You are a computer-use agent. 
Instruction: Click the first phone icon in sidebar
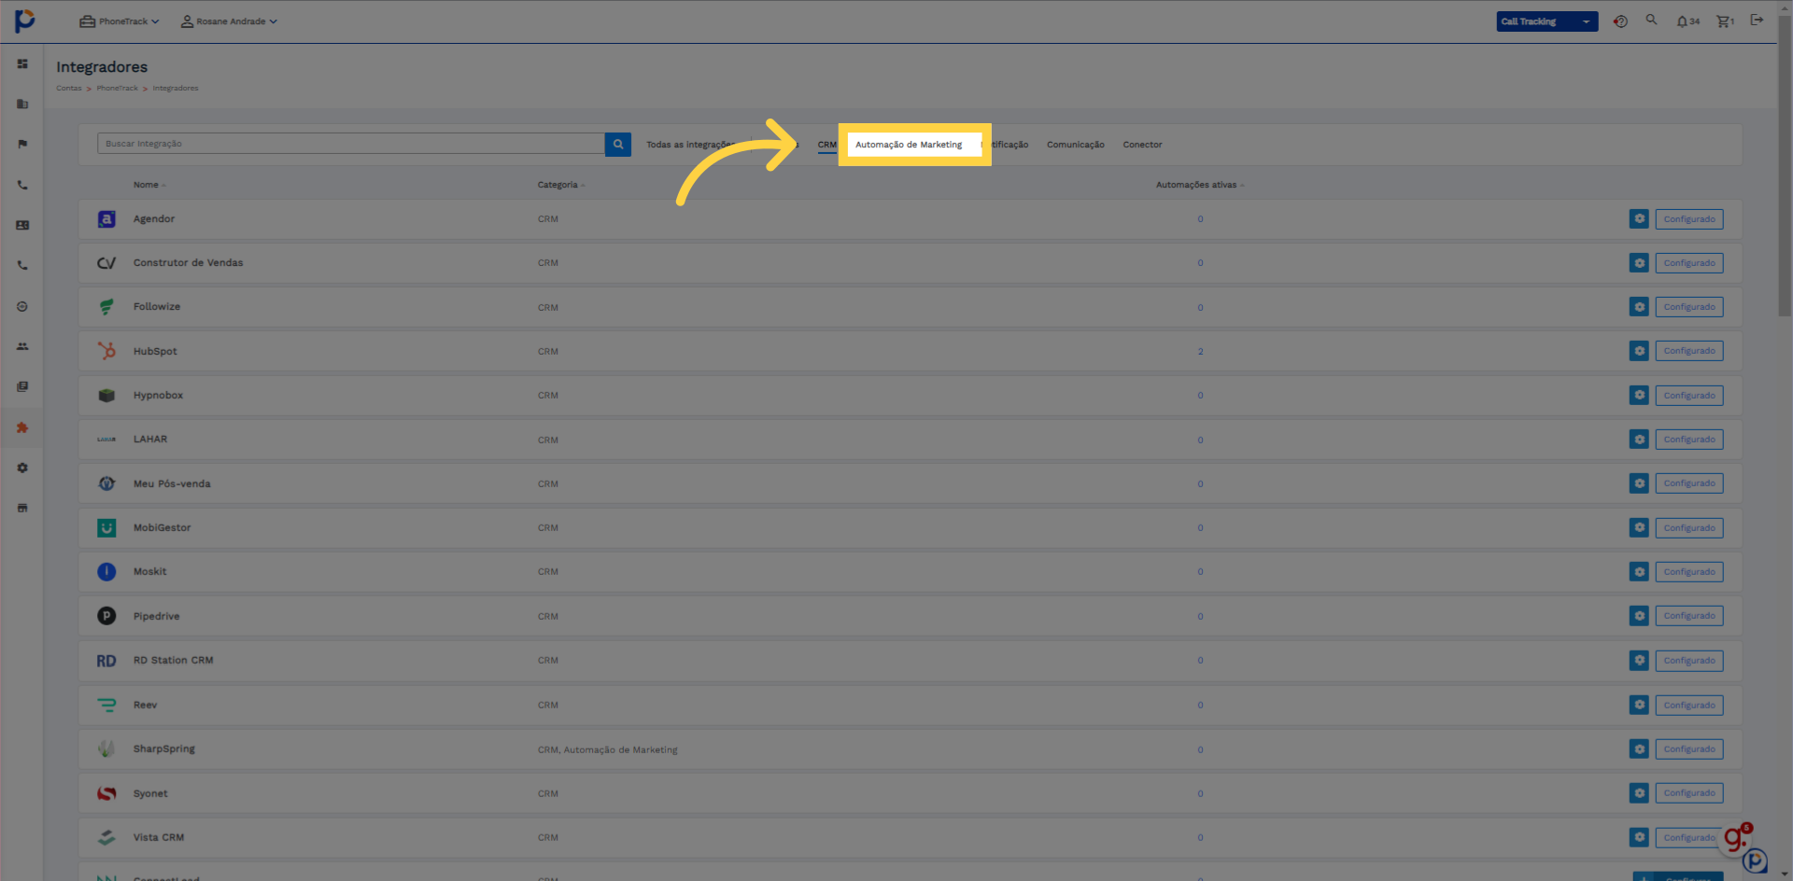(x=22, y=185)
